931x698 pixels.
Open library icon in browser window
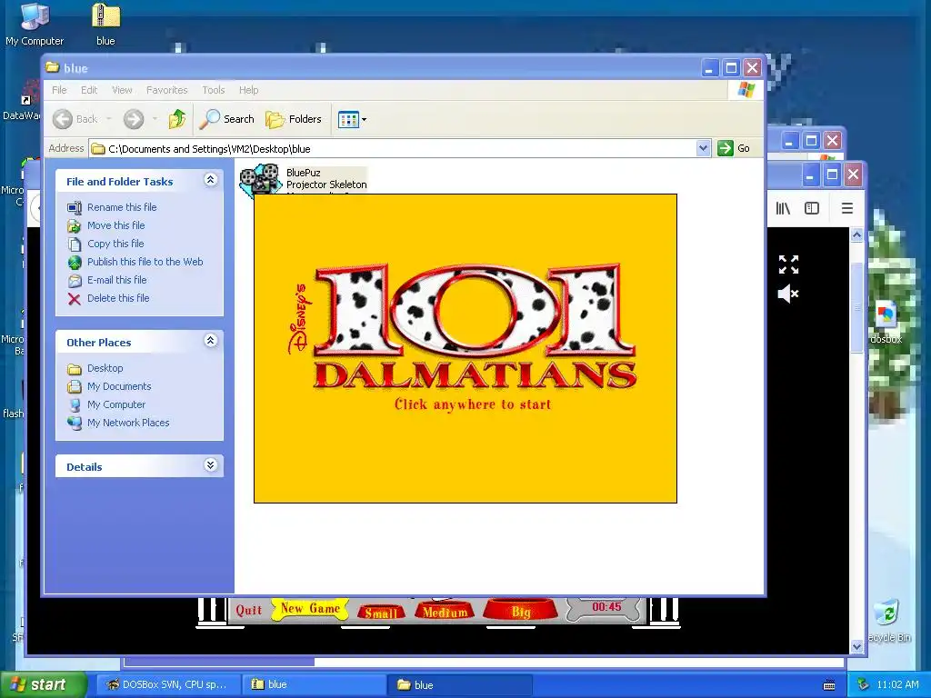click(x=783, y=208)
